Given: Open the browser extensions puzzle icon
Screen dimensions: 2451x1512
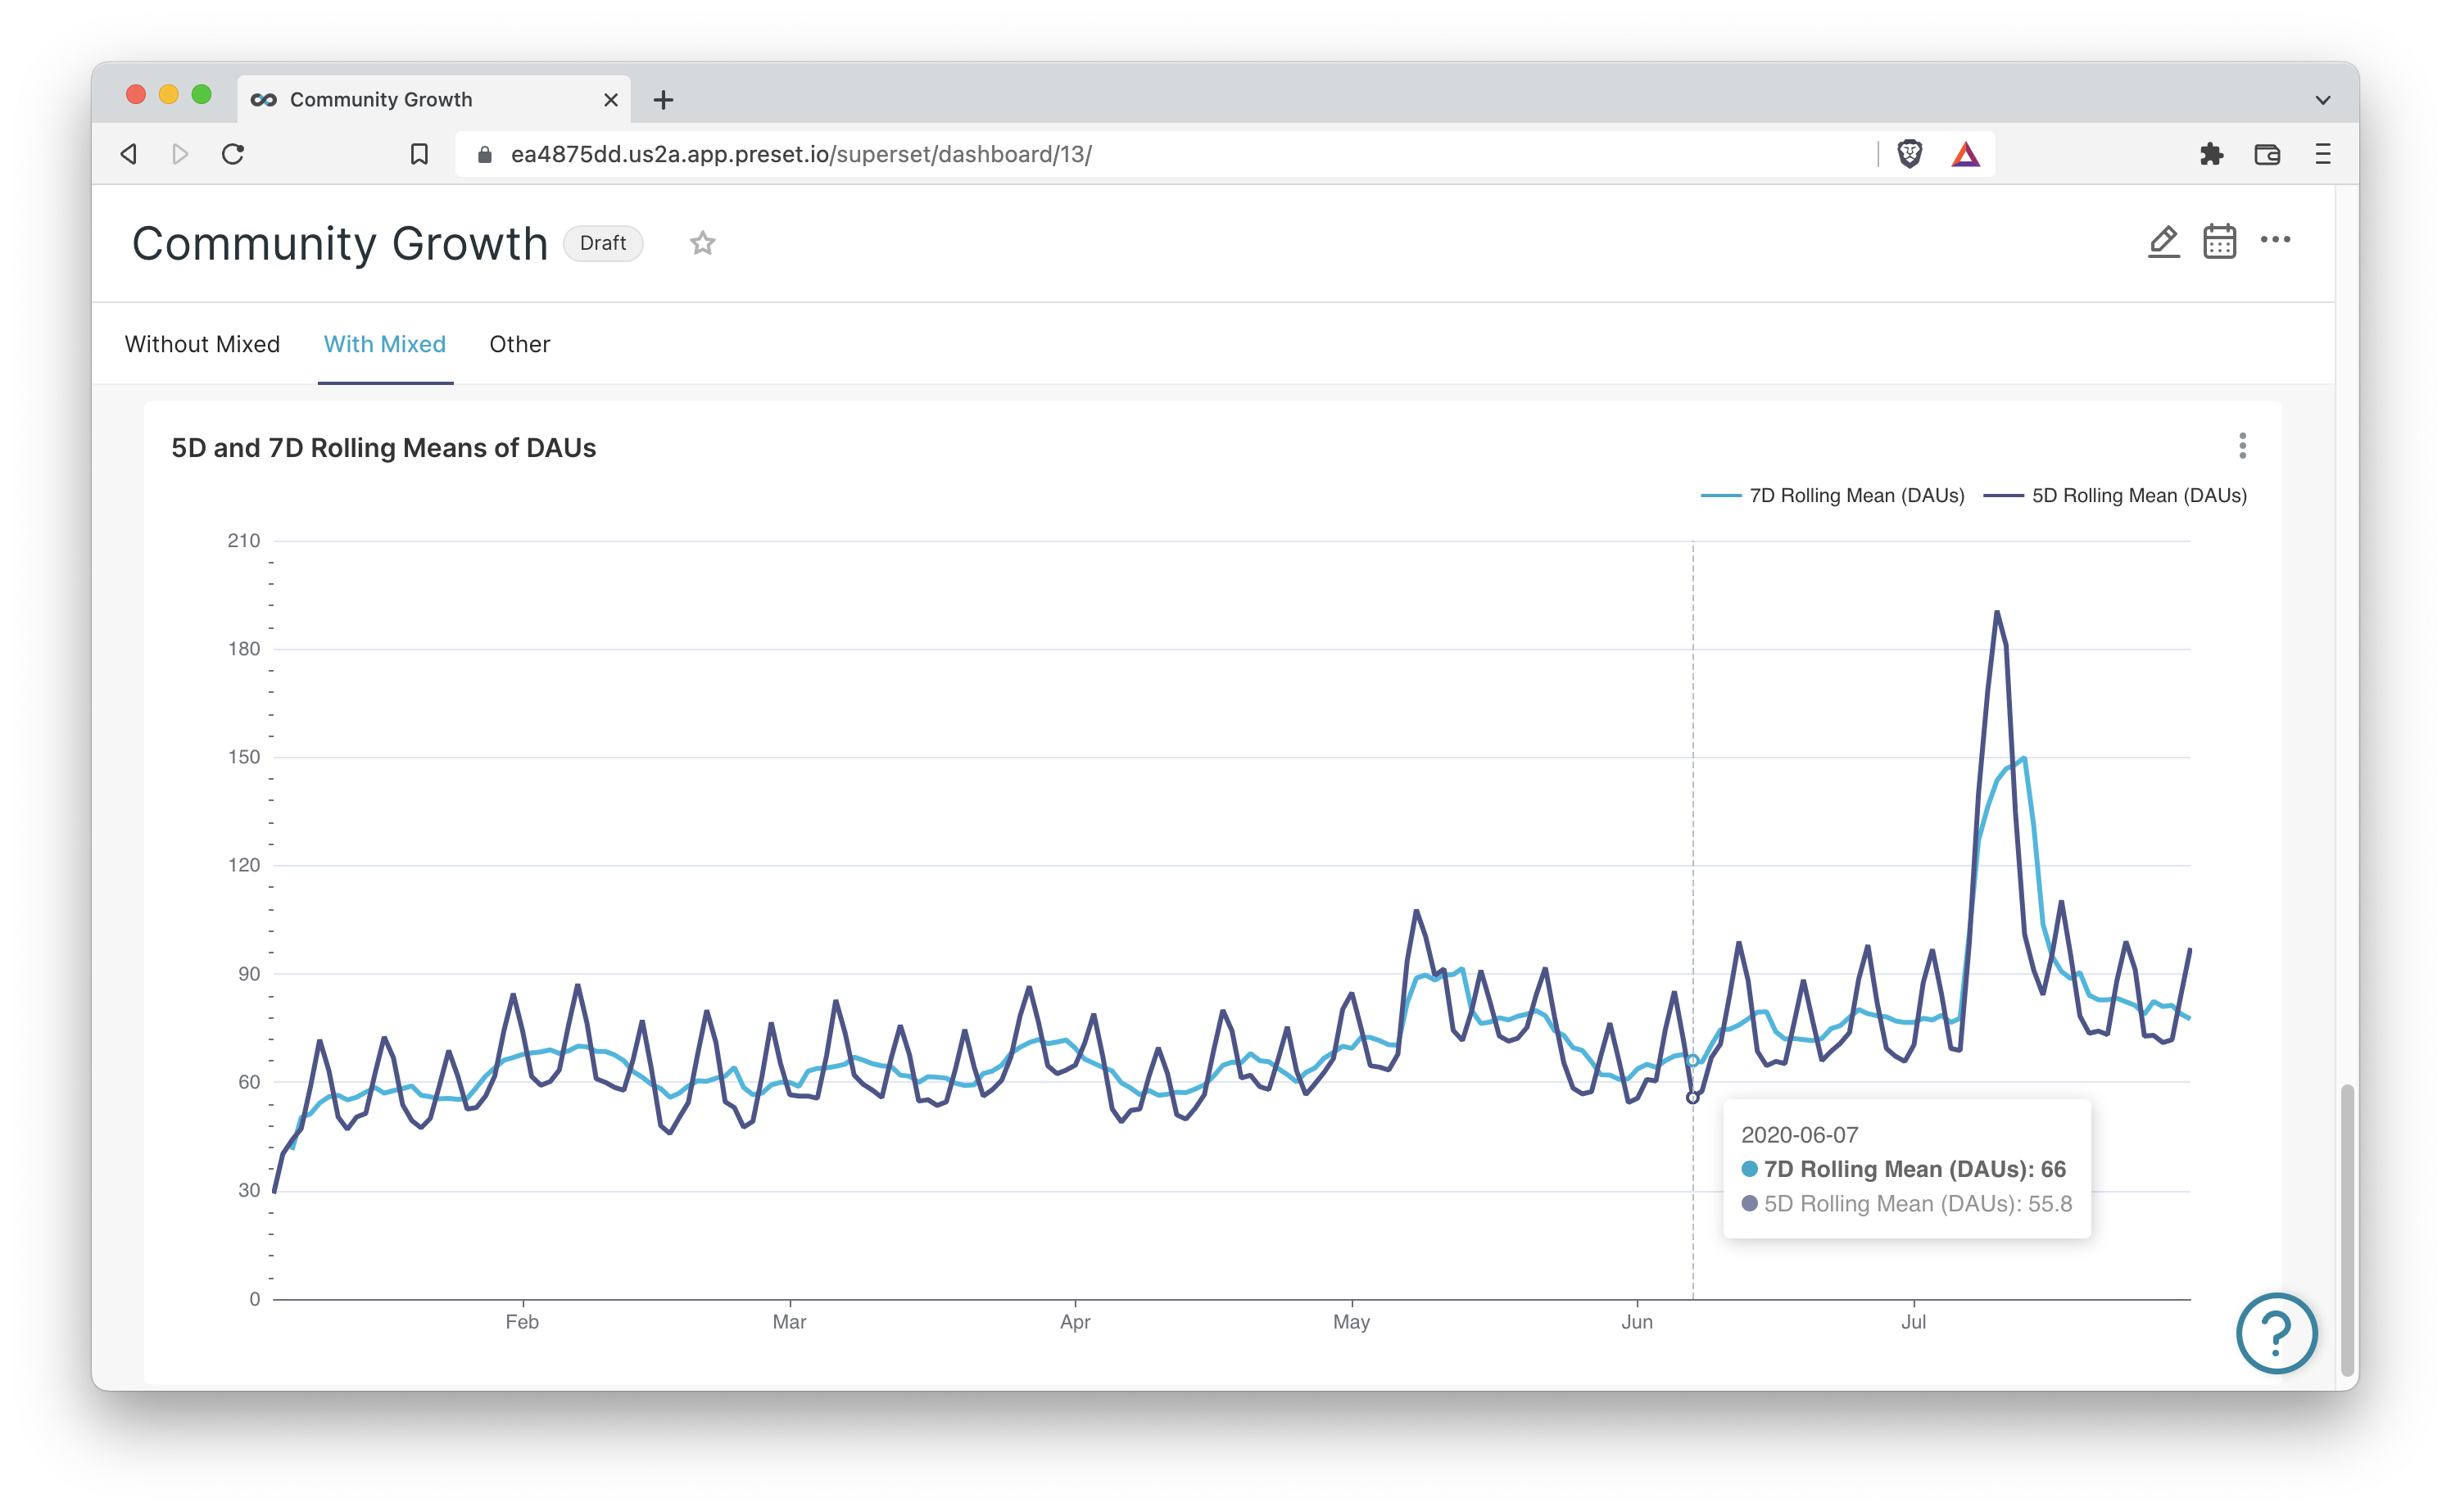Looking at the screenshot, I should tap(2211, 154).
